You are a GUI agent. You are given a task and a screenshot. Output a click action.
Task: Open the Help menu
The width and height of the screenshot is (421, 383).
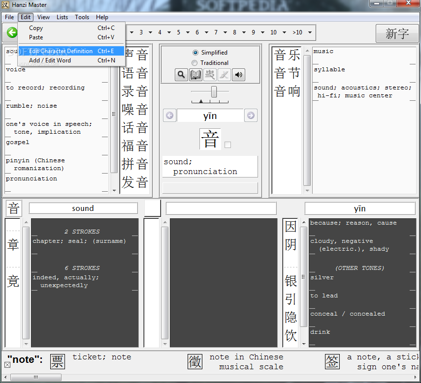coord(102,17)
